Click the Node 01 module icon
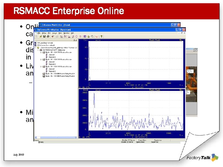Viewport: 223px width, 167px height. (44, 52)
